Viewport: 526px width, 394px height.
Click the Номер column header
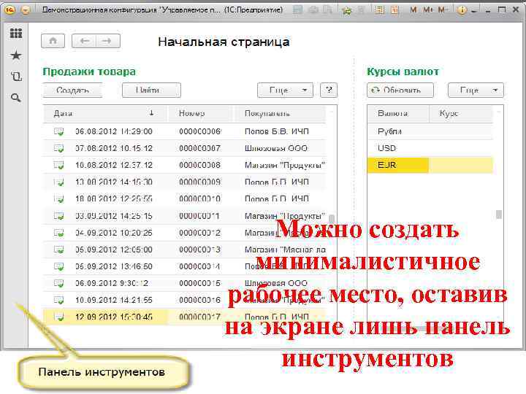coord(200,113)
